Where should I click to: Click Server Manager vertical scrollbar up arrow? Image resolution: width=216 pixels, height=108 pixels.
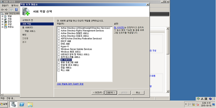pos(168,28)
